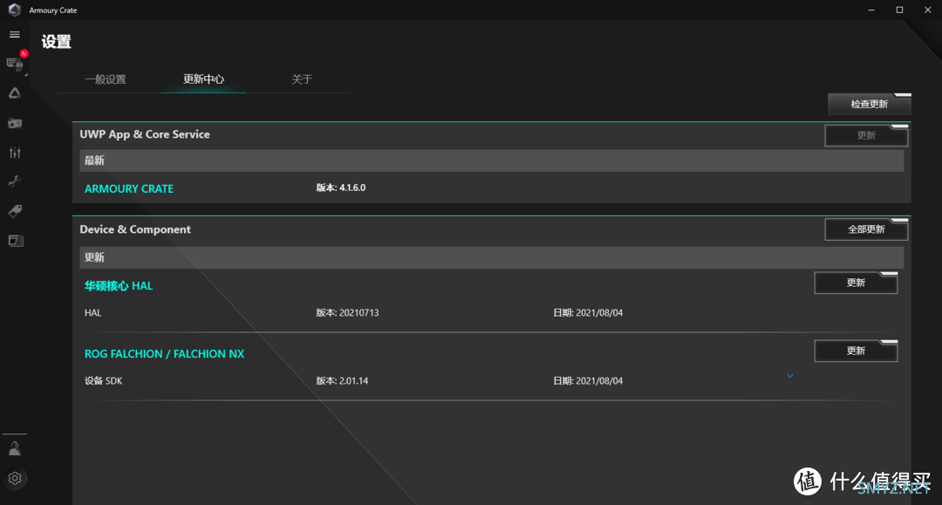
Task: Click the 设备 SDK row date 2021/08/04
Action: 588,380
